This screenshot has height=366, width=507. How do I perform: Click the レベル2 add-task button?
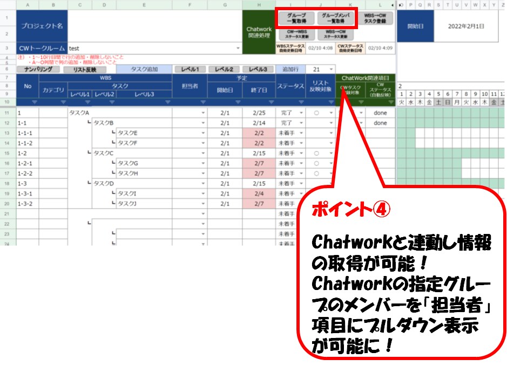pos(224,69)
